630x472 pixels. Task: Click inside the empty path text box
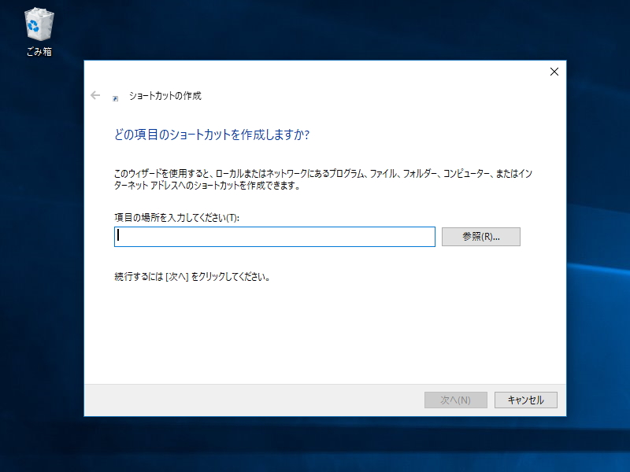point(276,237)
